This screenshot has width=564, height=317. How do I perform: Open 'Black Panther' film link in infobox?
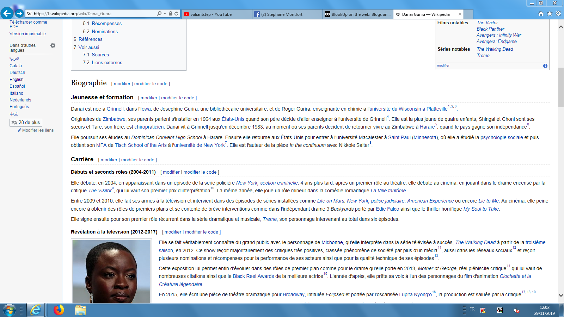(x=490, y=29)
